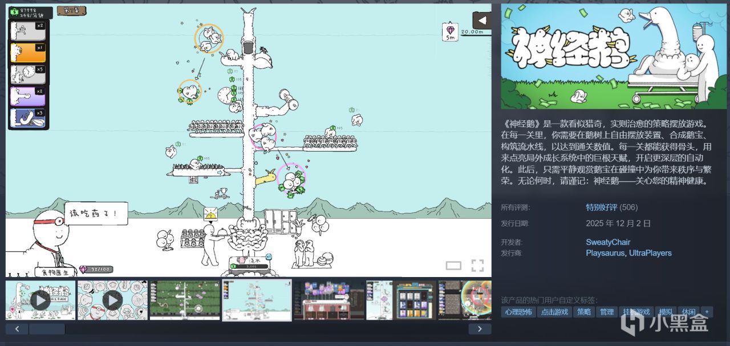Viewport: 730px width, 346px height.
Task: Select the 管理 tag
Action: point(607,312)
